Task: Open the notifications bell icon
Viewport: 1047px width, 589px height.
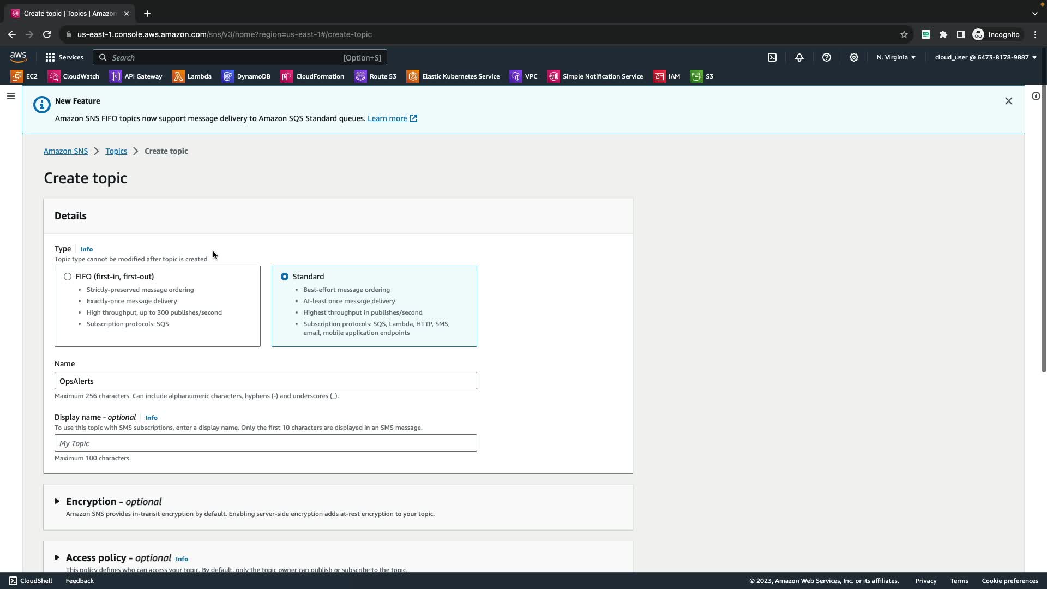Action: coord(799,57)
